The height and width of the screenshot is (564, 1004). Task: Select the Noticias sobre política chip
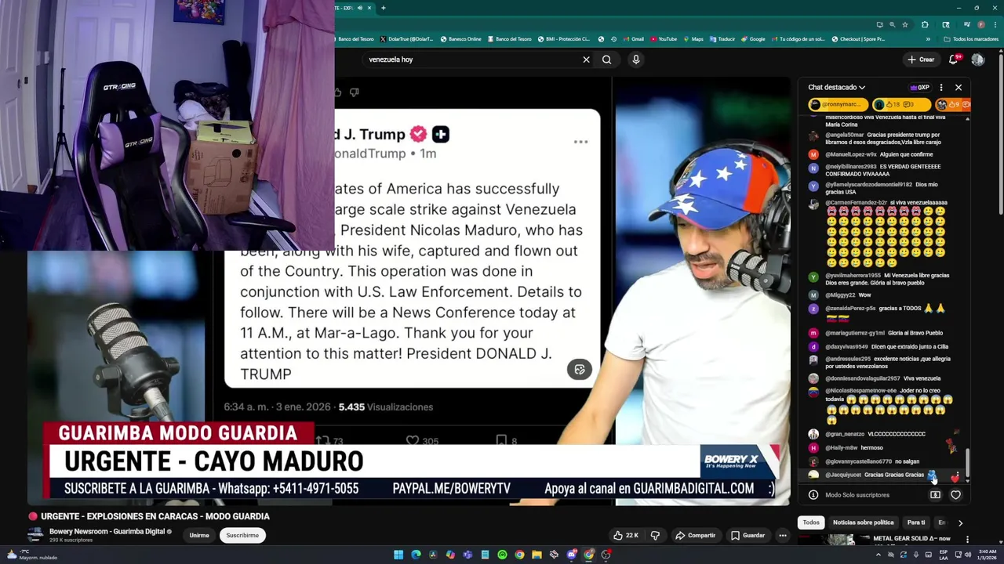point(863,522)
